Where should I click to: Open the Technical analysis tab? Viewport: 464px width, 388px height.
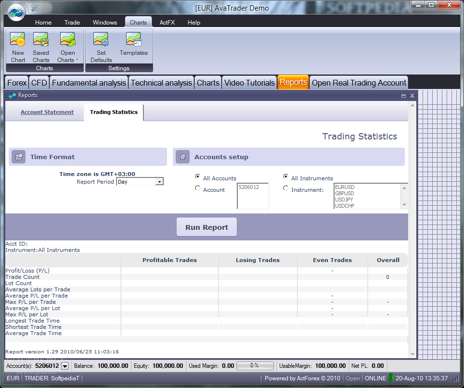coord(161,83)
